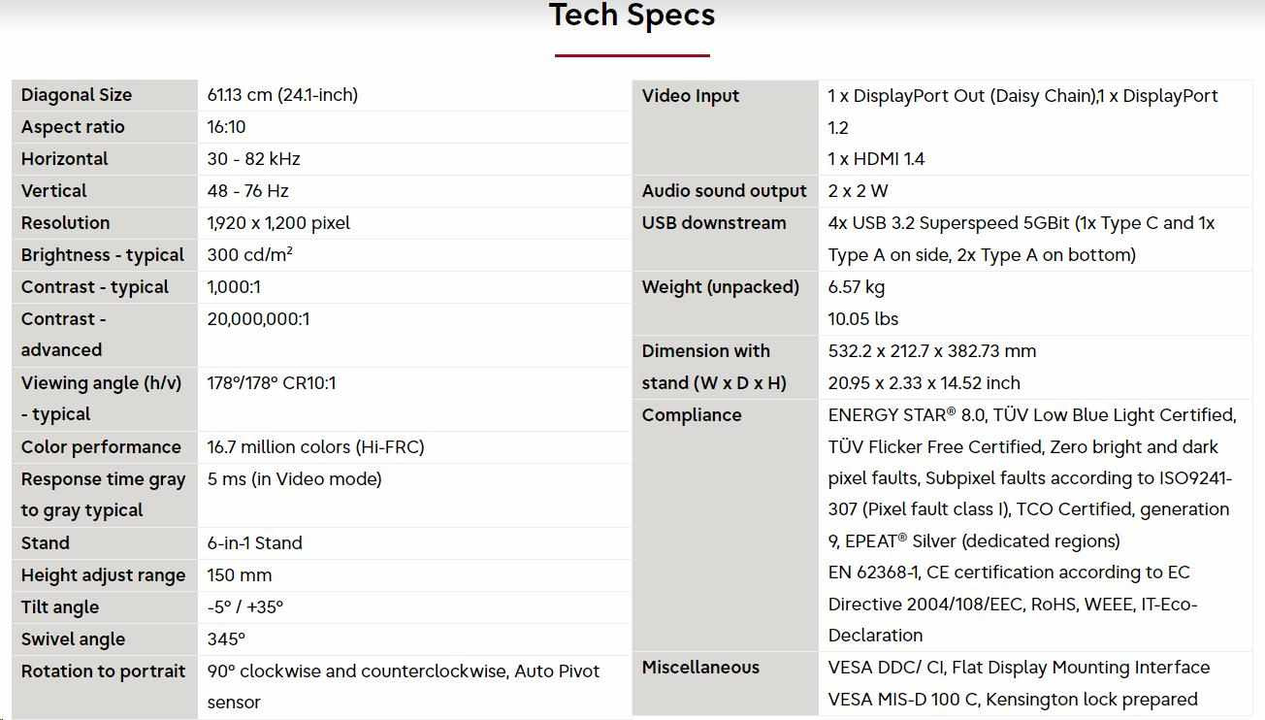
Task: Click the Height adjust range label
Action: click(104, 575)
